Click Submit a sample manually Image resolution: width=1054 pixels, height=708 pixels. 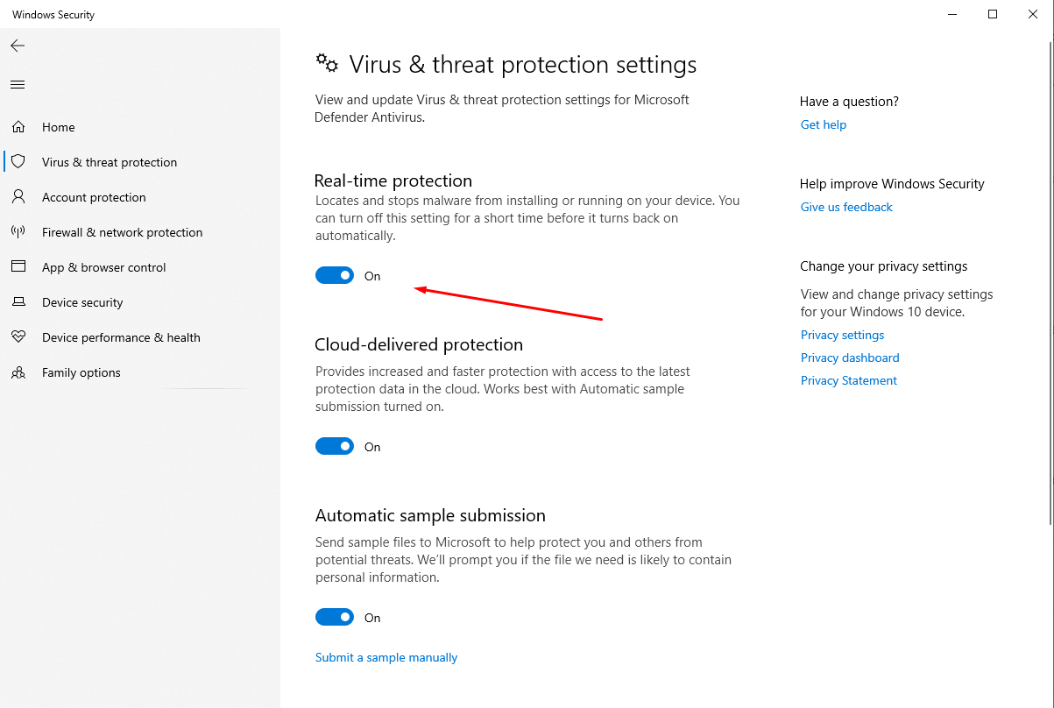click(386, 656)
